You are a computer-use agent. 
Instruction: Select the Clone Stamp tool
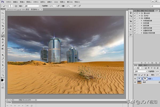(3, 39)
